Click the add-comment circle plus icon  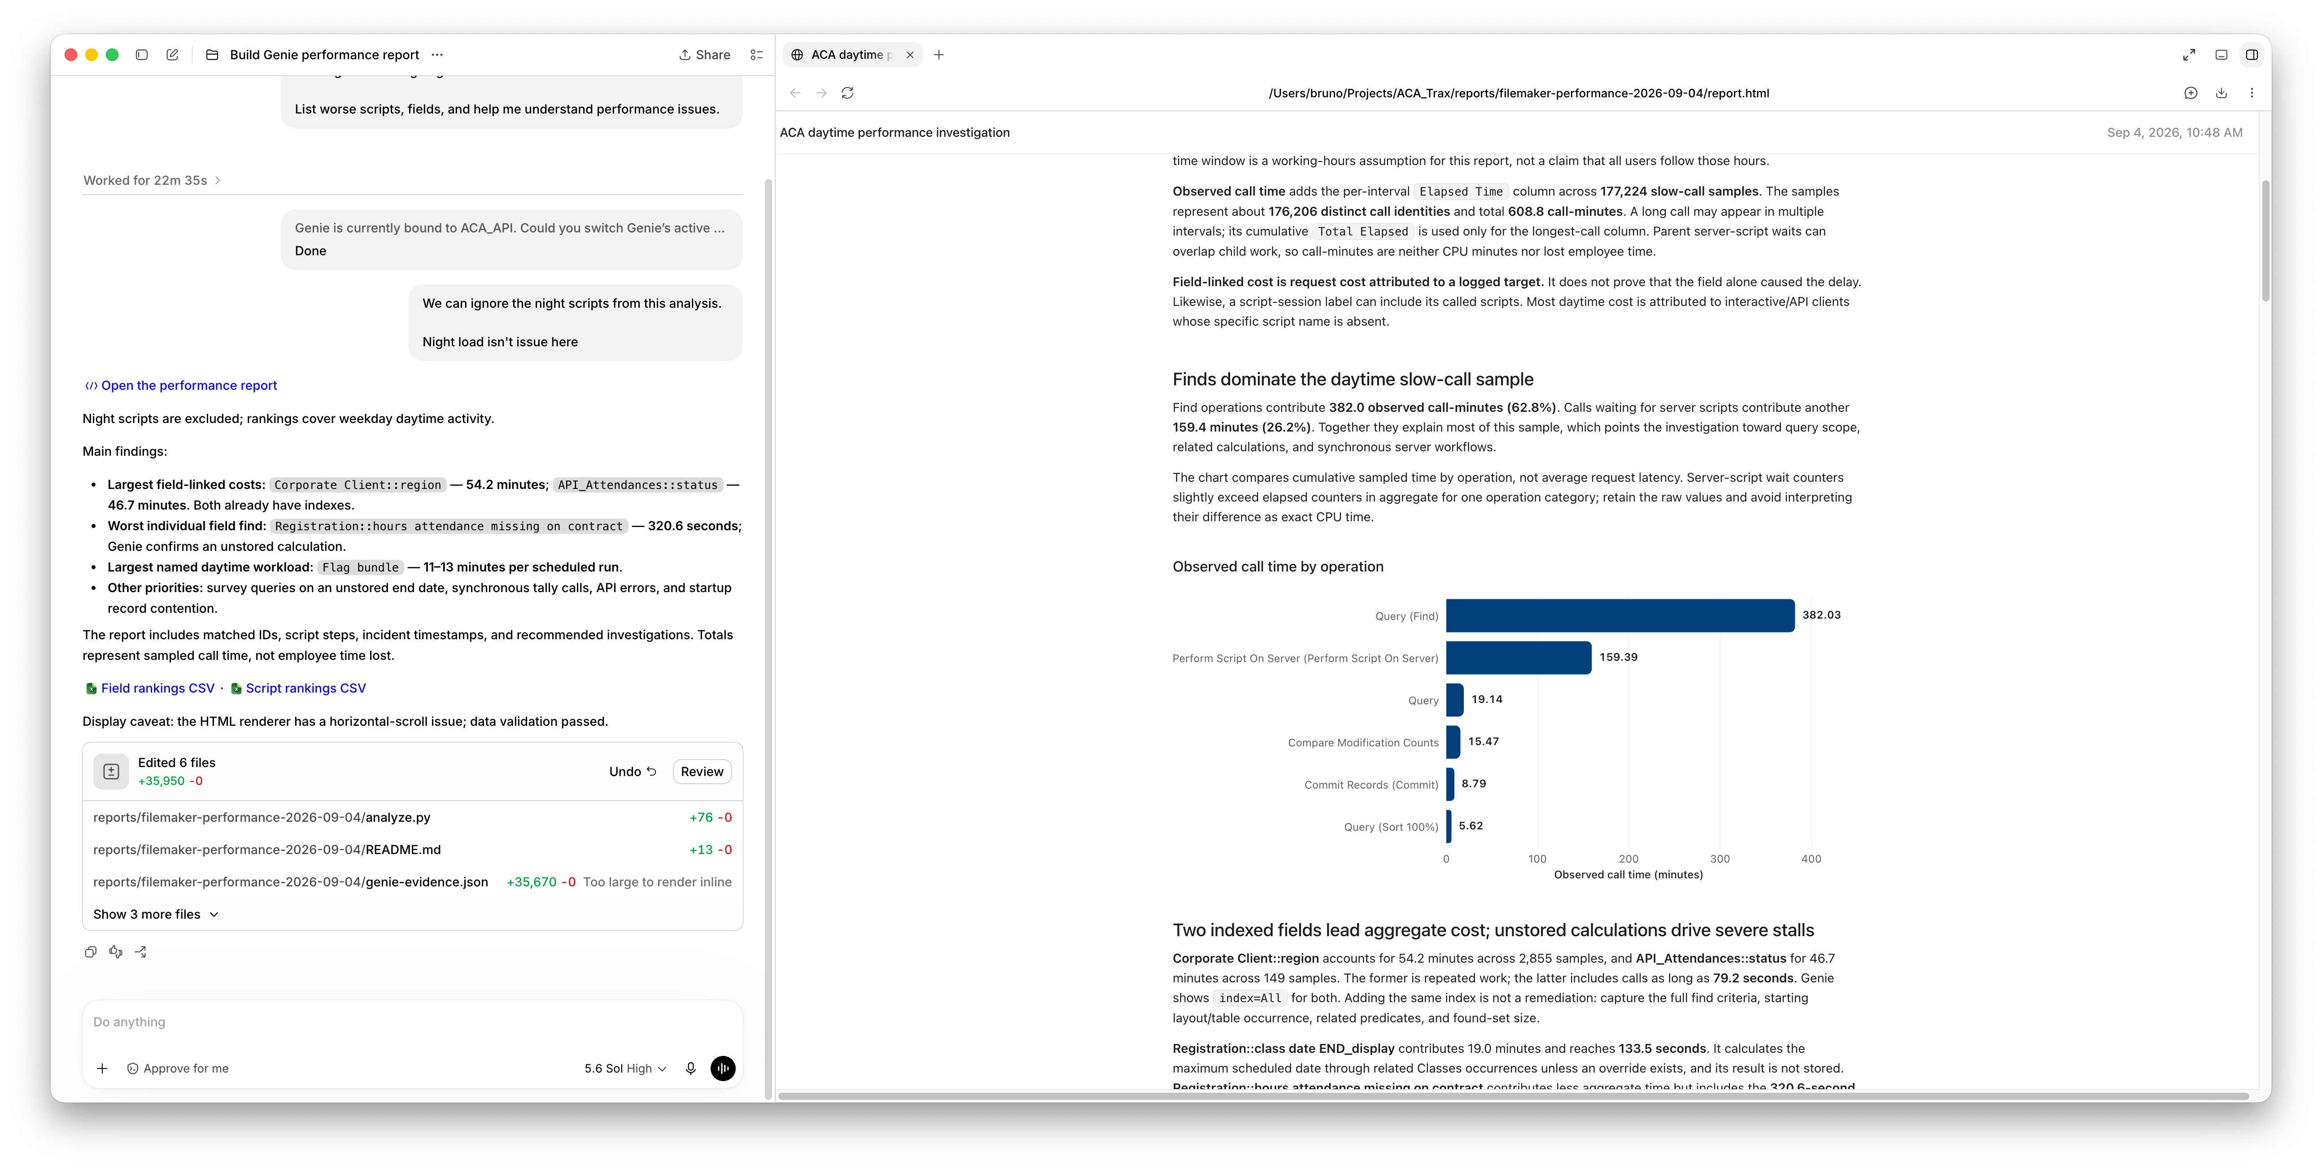click(x=2191, y=93)
